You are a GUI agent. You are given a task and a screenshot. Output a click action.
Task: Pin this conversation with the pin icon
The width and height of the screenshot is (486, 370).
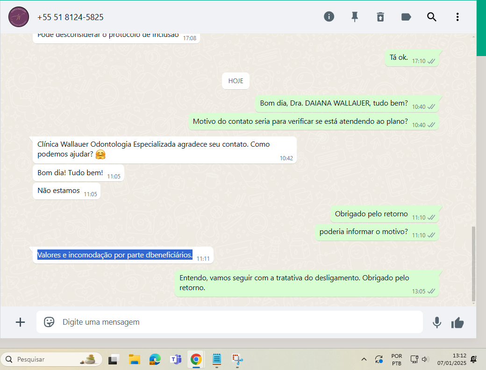tap(355, 17)
